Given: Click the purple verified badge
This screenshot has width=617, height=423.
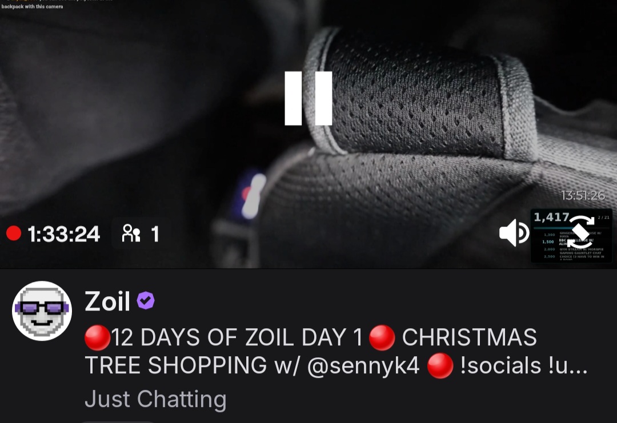Looking at the screenshot, I should pyautogui.click(x=146, y=301).
